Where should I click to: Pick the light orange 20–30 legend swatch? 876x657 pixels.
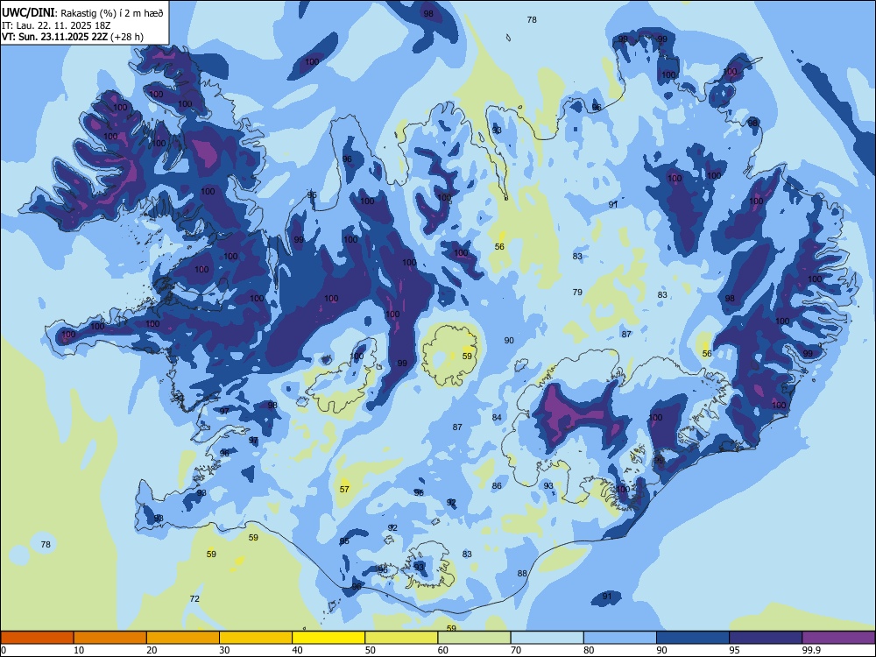[183, 638]
